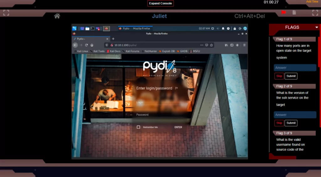Viewport: 321px width, 177px height.
Task: Open the notifications bell in the Kali panel
Action: (223, 28)
